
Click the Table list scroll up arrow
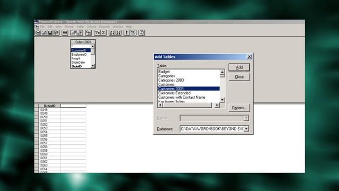click(222, 72)
